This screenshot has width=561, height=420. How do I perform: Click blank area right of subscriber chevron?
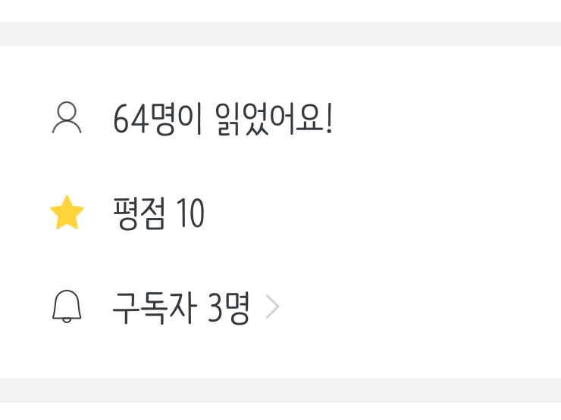coord(417,309)
